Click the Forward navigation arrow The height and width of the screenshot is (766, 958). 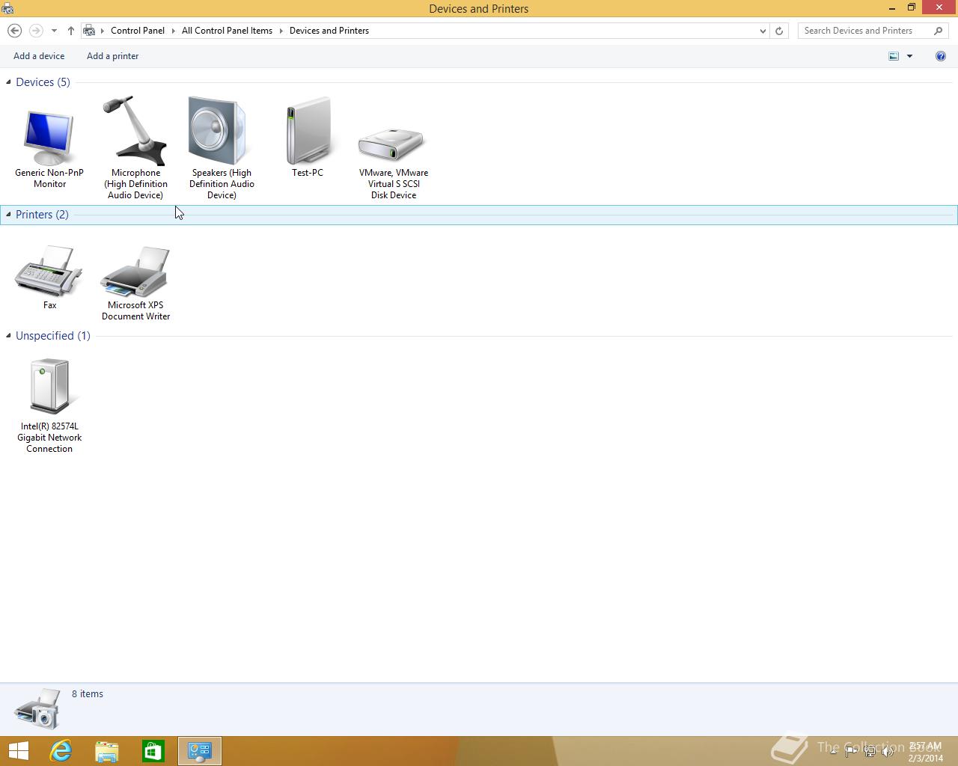click(x=35, y=31)
